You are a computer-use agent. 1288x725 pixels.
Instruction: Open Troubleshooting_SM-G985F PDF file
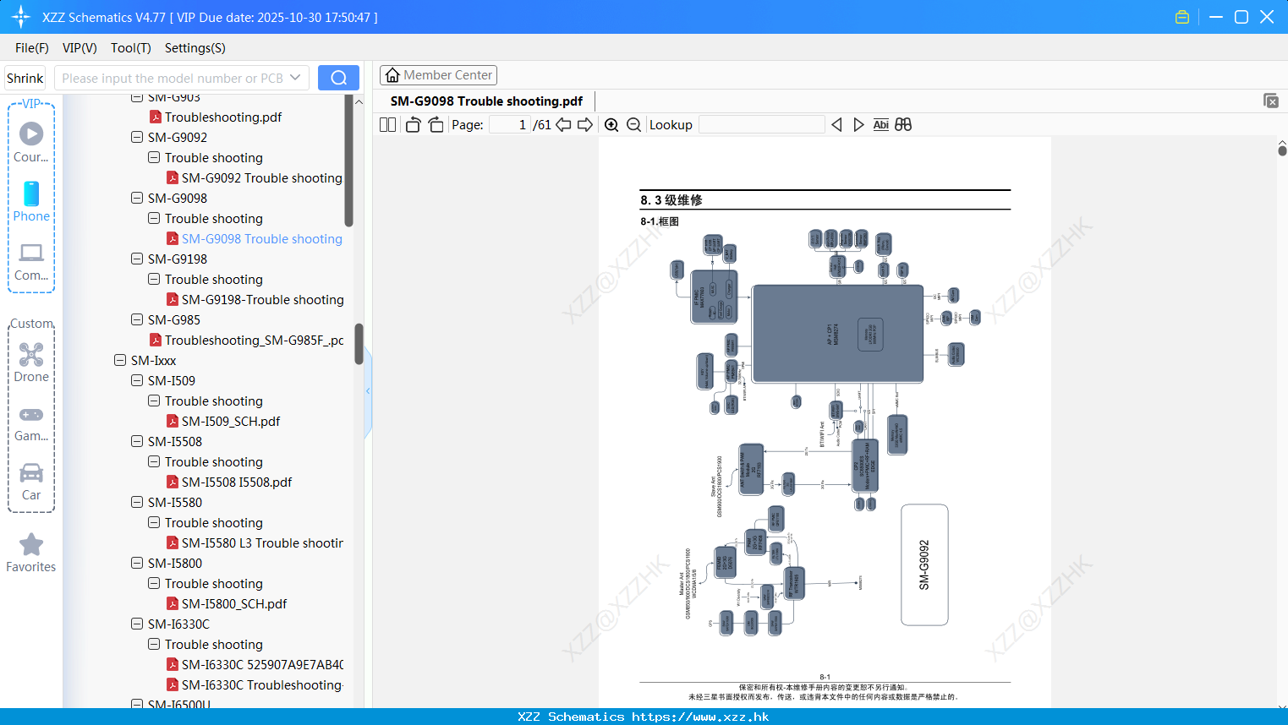coord(247,340)
